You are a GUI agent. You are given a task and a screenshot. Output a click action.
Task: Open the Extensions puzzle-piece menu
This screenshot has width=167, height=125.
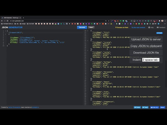[x=159, y=21]
